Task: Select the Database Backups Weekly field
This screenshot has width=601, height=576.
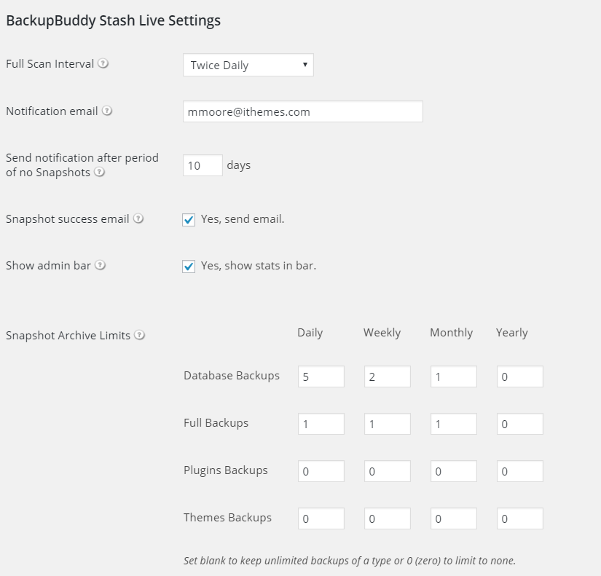Action: click(x=388, y=376)
